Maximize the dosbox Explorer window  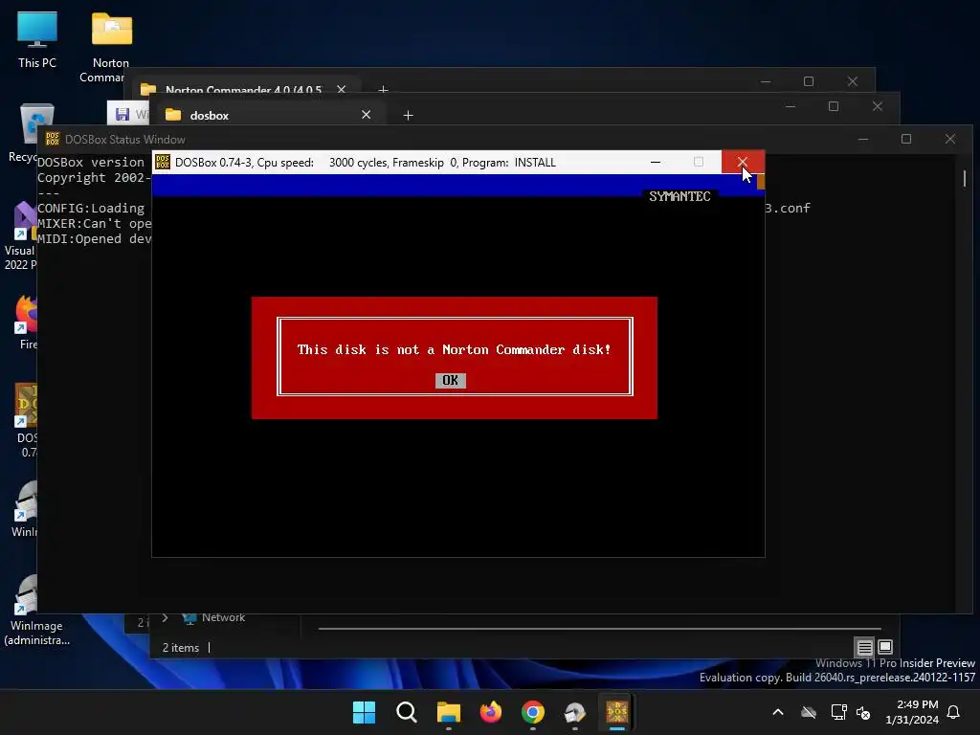pyautogui.click(x=834, y=106)
